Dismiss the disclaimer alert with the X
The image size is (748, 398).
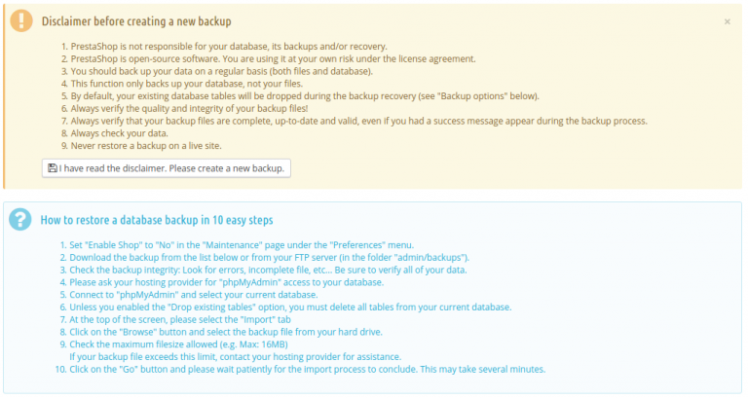728,20
